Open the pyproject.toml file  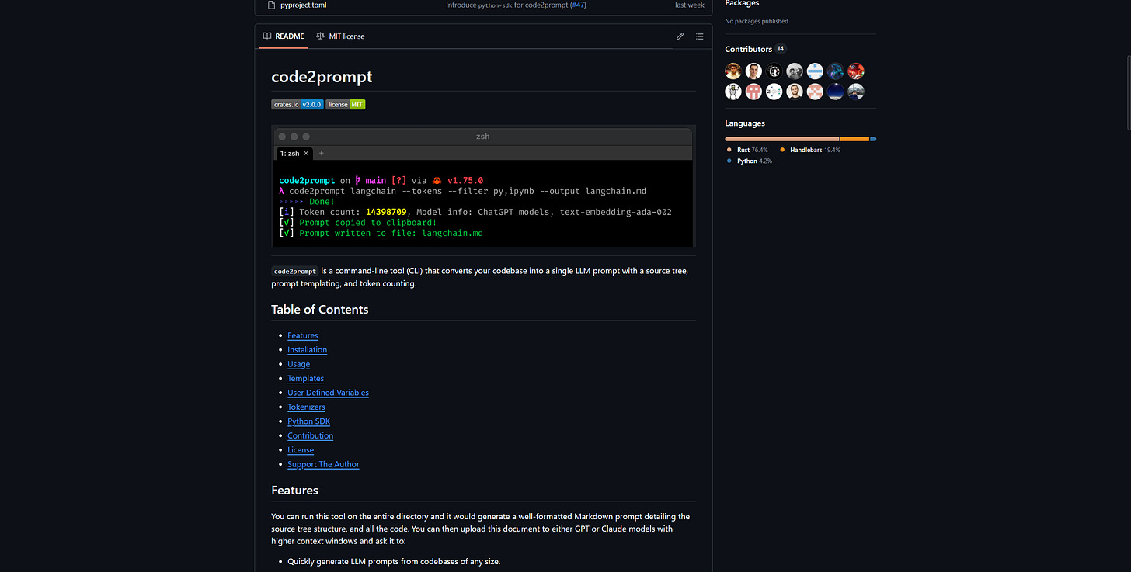[x=305, y=5]
